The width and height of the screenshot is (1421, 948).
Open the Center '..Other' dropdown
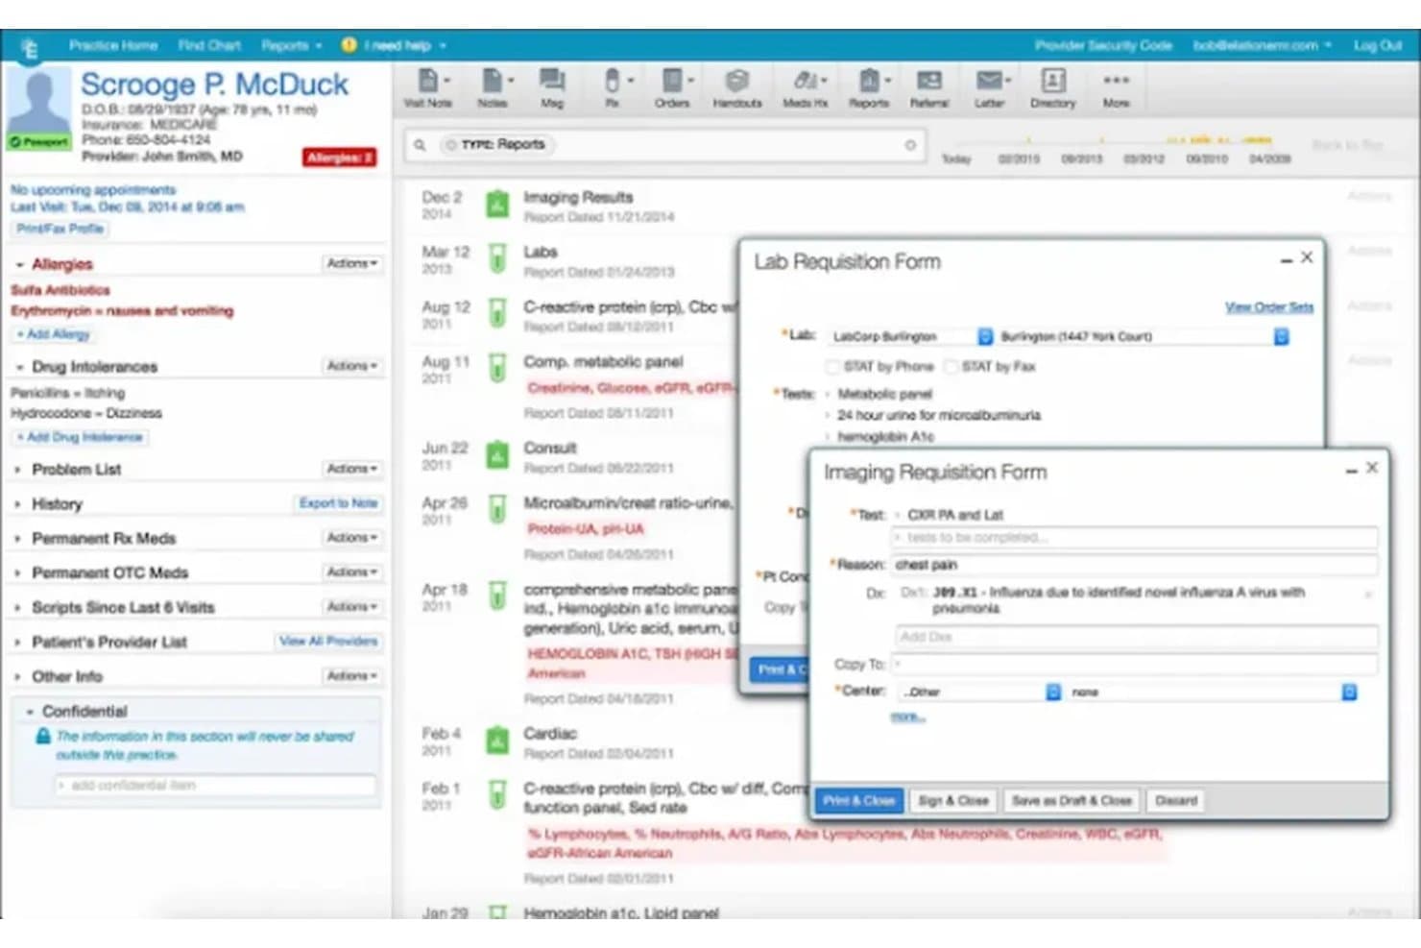[x=979, y=692]
